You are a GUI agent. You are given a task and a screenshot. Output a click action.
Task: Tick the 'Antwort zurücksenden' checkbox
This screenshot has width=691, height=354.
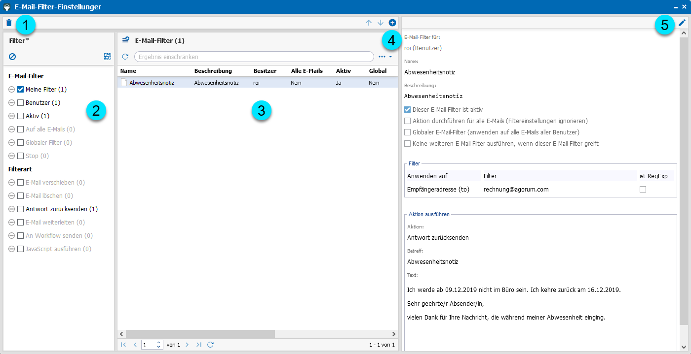pos(21,209)
